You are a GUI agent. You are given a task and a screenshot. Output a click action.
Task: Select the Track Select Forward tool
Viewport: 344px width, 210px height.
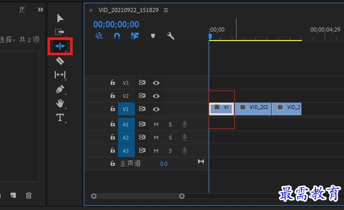click(x=60, y=32)
